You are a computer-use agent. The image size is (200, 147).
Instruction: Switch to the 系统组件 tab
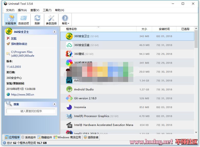[x=28, y=137]
